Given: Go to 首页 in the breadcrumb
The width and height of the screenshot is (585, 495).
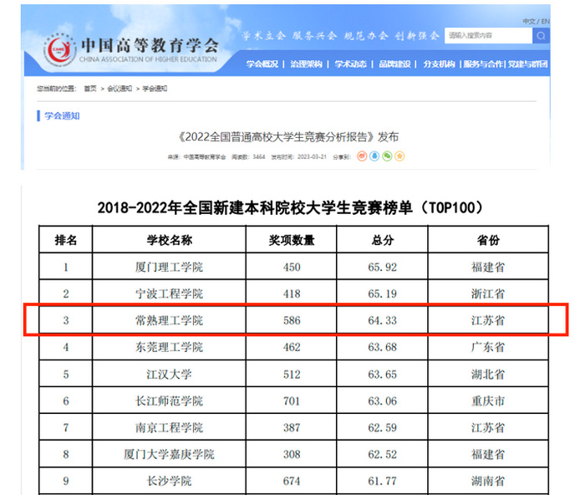Looking at the screenshot, I should pos(90,89).
